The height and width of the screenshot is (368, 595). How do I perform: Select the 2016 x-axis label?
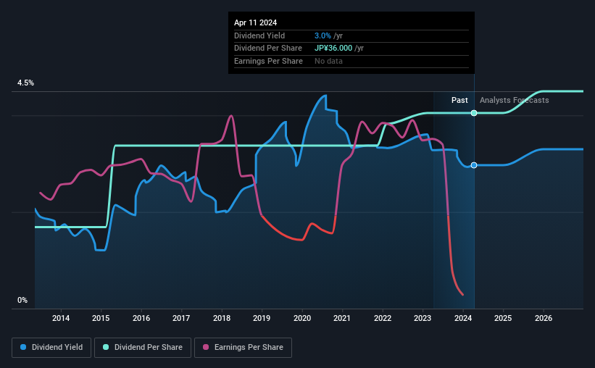pos(141,318)
